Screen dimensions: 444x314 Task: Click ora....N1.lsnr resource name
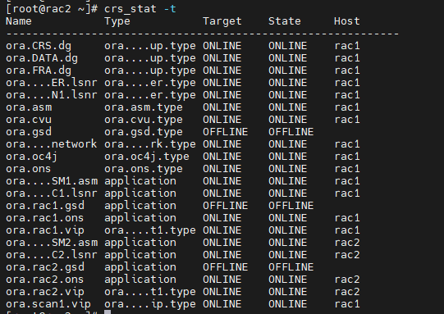tap(52, 95)
